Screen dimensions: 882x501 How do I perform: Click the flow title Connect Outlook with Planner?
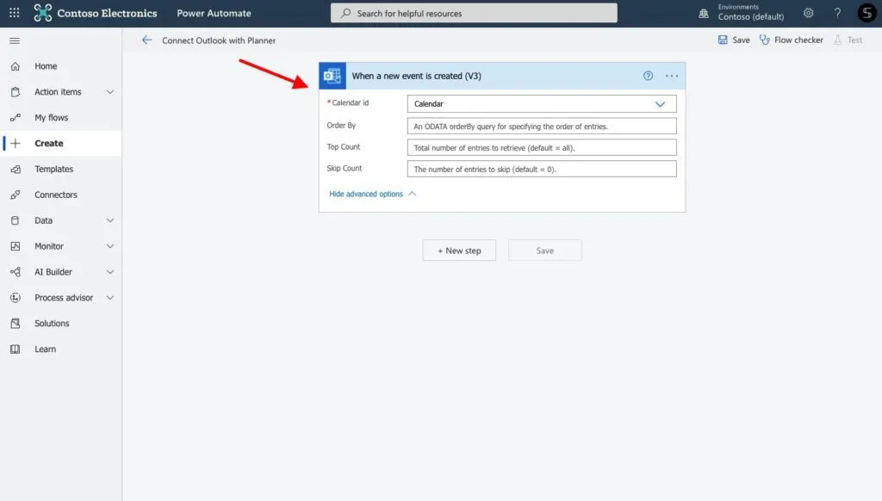219,40
